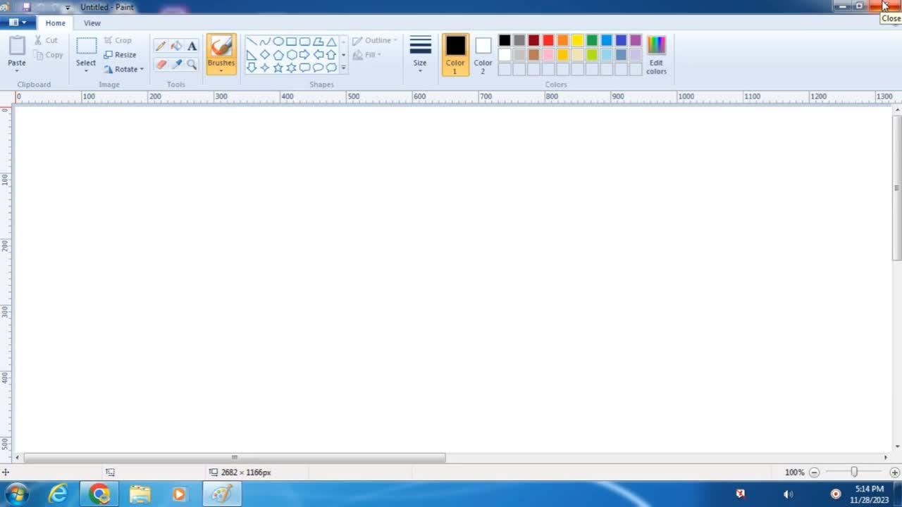902x507 pixels.
Task: Open the Size dropdown for line thickness
Action: [x=420, y=54]
